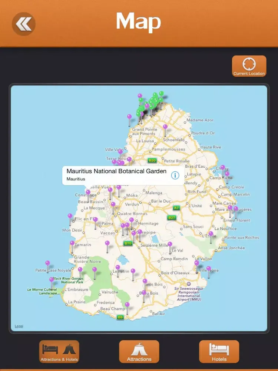Select the purple pin near Ville Valio
This screenshot has height=371, width=278.
(120, 151)
